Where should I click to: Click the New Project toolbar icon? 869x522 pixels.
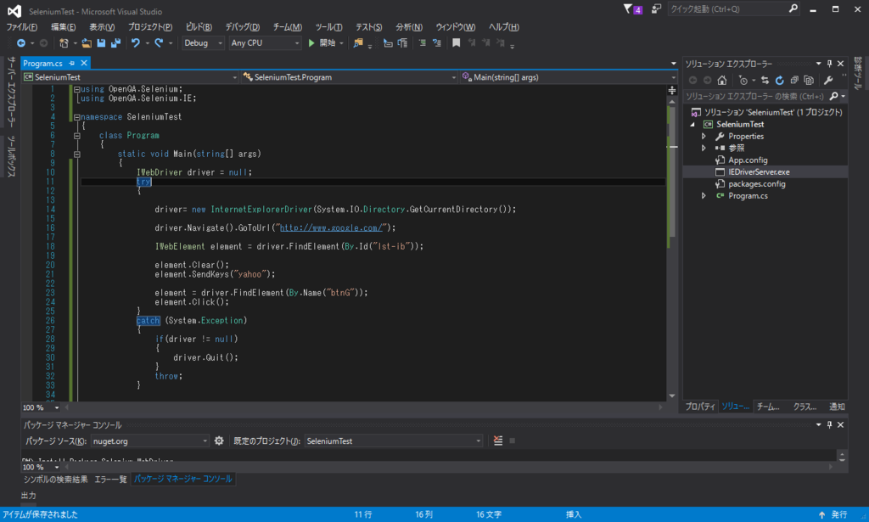point(64,42)
